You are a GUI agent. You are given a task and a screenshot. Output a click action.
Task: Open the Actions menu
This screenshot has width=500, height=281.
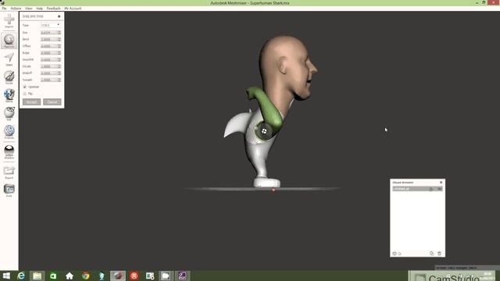[16, 9]
